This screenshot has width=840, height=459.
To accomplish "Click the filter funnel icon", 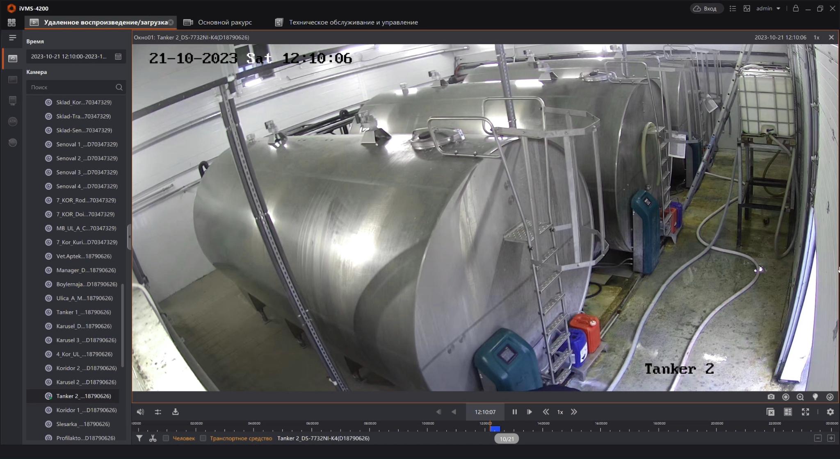I will (x=139, y=439).
